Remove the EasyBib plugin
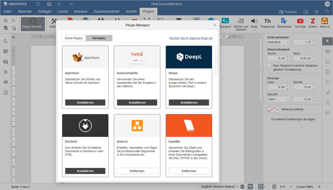333x190 pixels. point(189,171)
